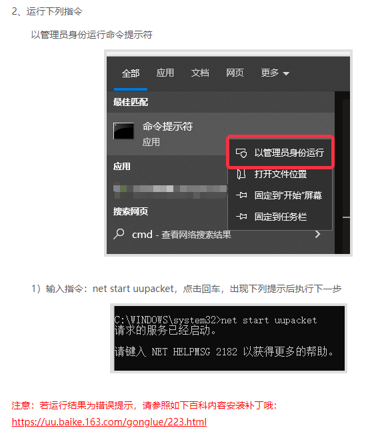This screenshot has height=436, width=376.
Task: Open the uu.baike.163.com gonglue link
Action: pos(109,422)
